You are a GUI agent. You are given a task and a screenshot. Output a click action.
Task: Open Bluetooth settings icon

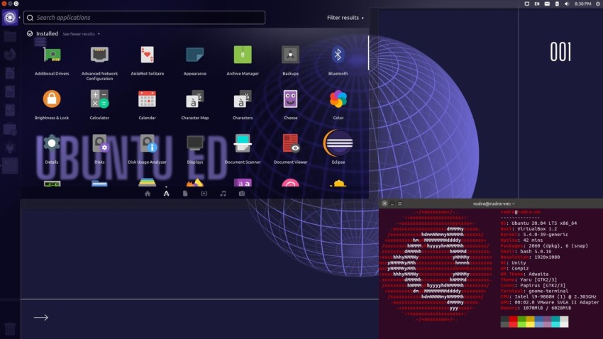click(338, 55)
